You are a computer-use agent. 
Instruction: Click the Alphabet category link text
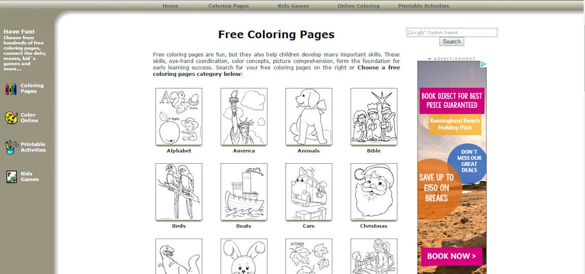[179, 151]
